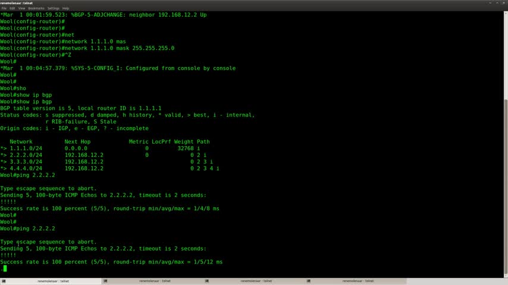Click next hop 192.168.12.2 in 4.4.4.0/24 row
The width and height of the screenshot is (508, 285).
(84, 169)
